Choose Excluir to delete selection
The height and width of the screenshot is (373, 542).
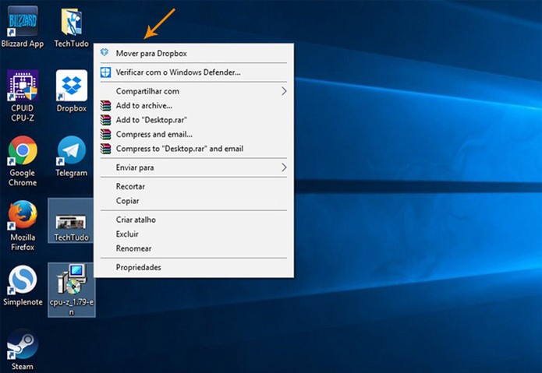[x=193, y=234]
